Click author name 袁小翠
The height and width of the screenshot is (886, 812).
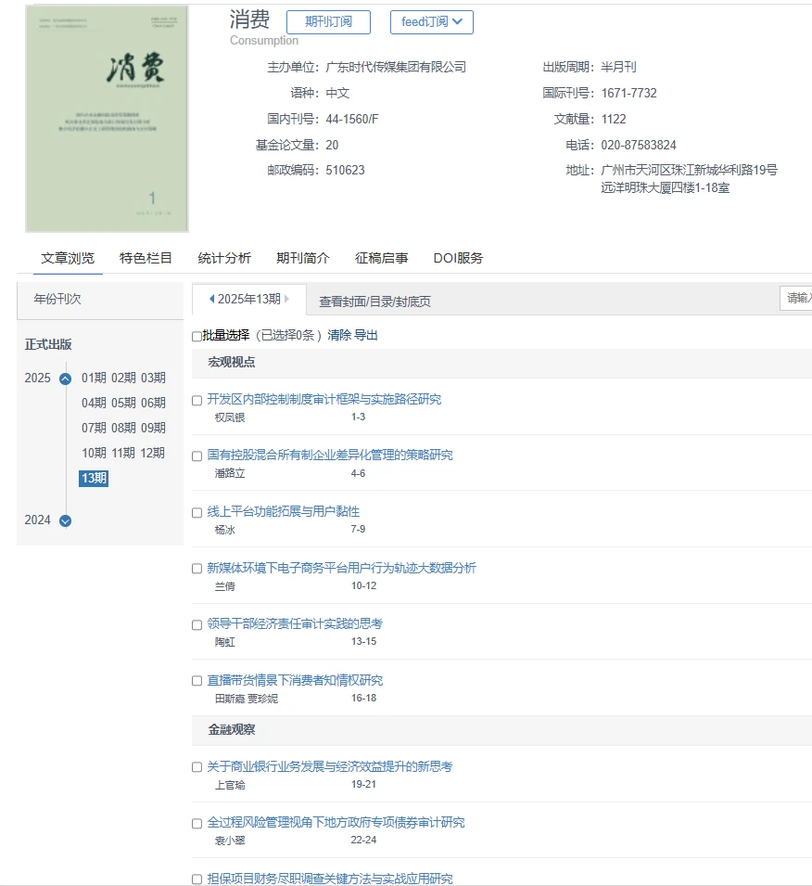[x=230, y=841]
